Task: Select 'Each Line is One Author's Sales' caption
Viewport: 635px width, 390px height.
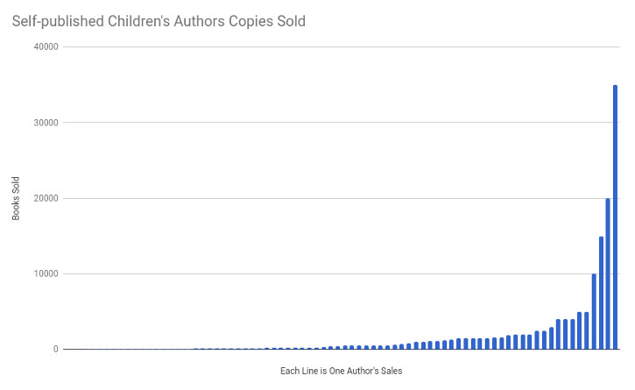Action: (341, 371)
